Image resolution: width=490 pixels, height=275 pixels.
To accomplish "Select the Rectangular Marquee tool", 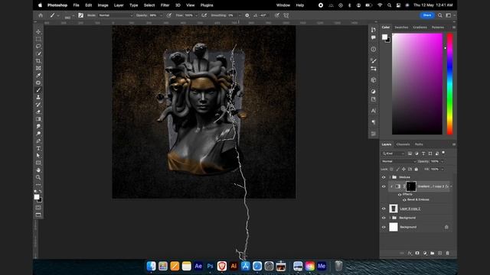I will (38, 39).
